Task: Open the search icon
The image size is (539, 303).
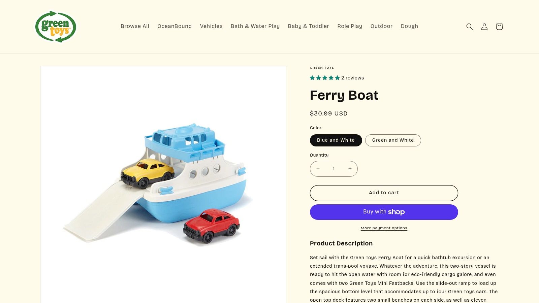Action: [469, 26]
